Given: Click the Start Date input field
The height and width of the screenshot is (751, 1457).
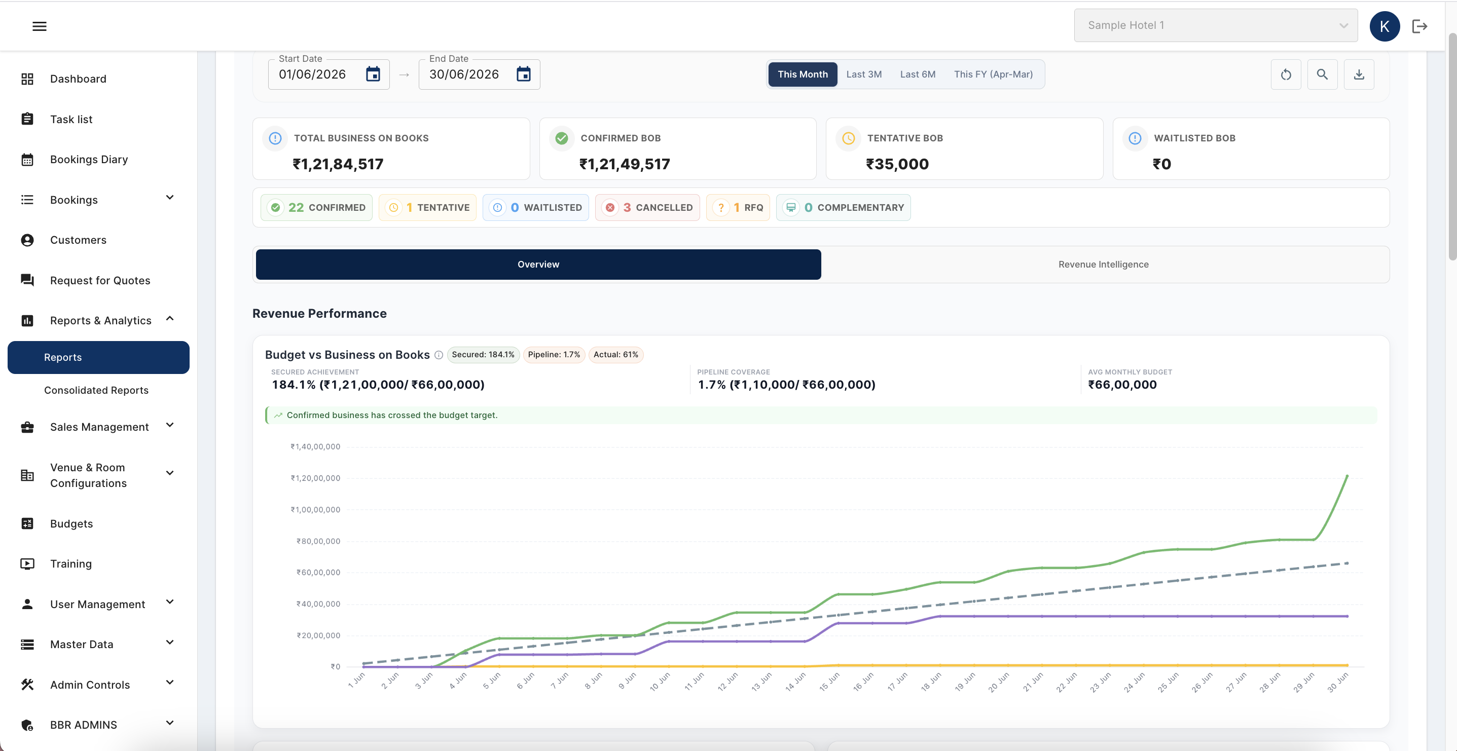Looking at the screenshot, I should tap(329, 74).
